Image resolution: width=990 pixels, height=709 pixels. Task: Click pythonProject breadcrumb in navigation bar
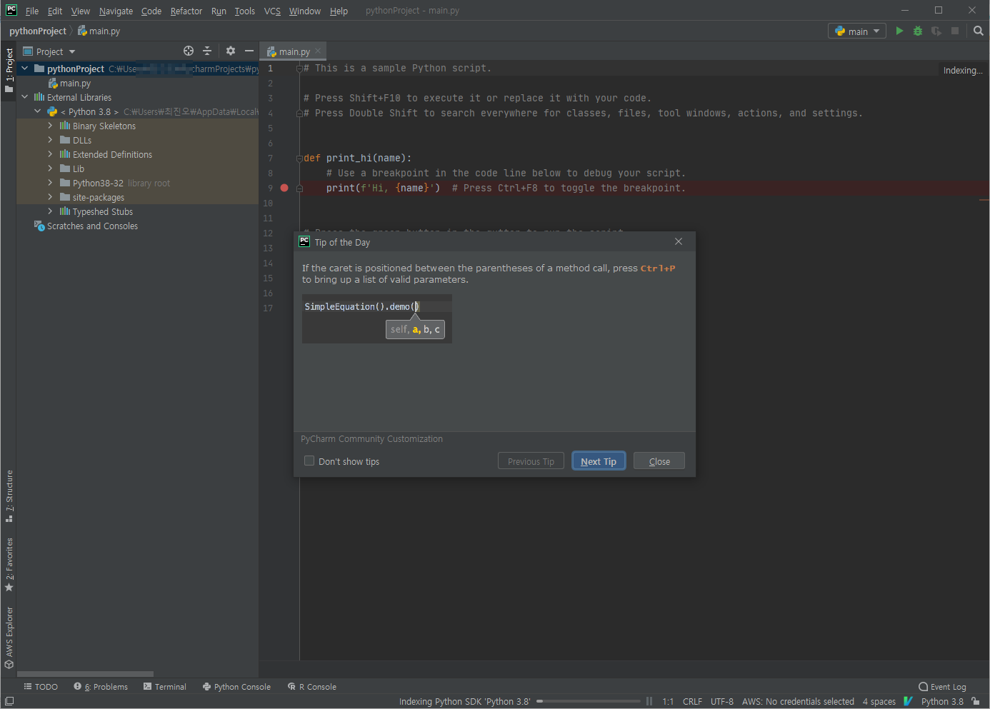point(38,31)
